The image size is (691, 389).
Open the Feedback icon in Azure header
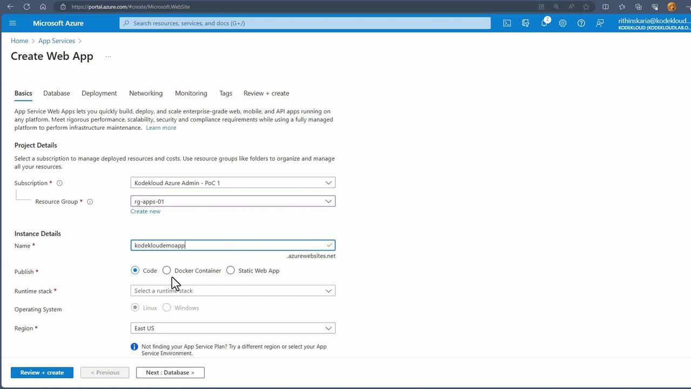600,23
